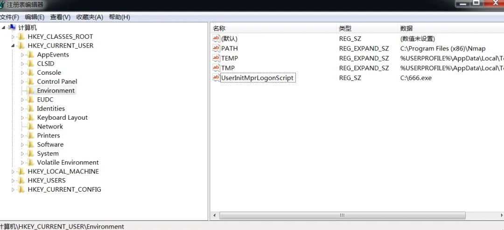Viewport: 504px width, 230px height.
Task: Click the HKEY_USERS folder icon
Action: point(21,180)
